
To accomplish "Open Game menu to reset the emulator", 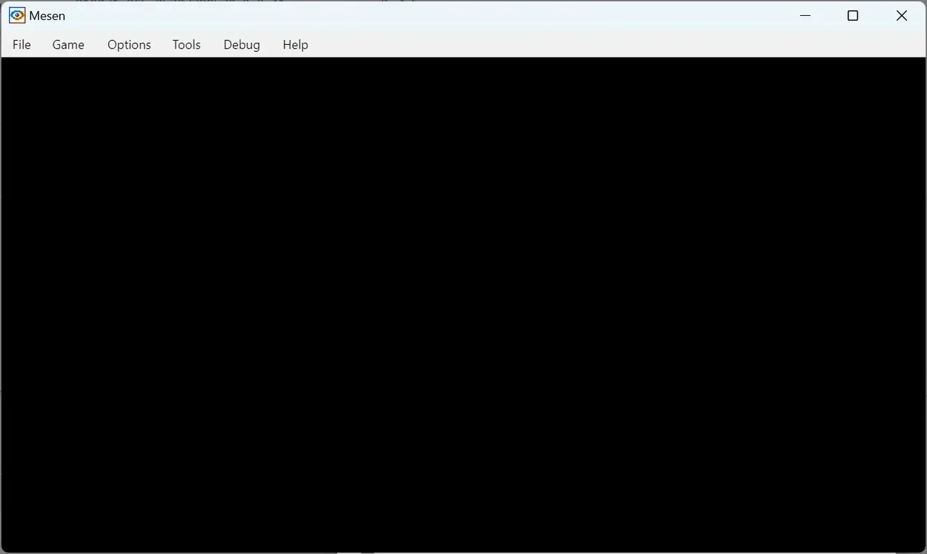I will 67,44.
